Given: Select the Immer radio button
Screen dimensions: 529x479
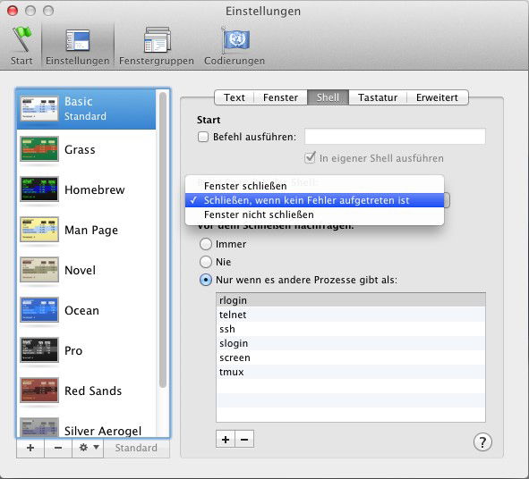Looking at the screenshot, I should tap(206, 244).
